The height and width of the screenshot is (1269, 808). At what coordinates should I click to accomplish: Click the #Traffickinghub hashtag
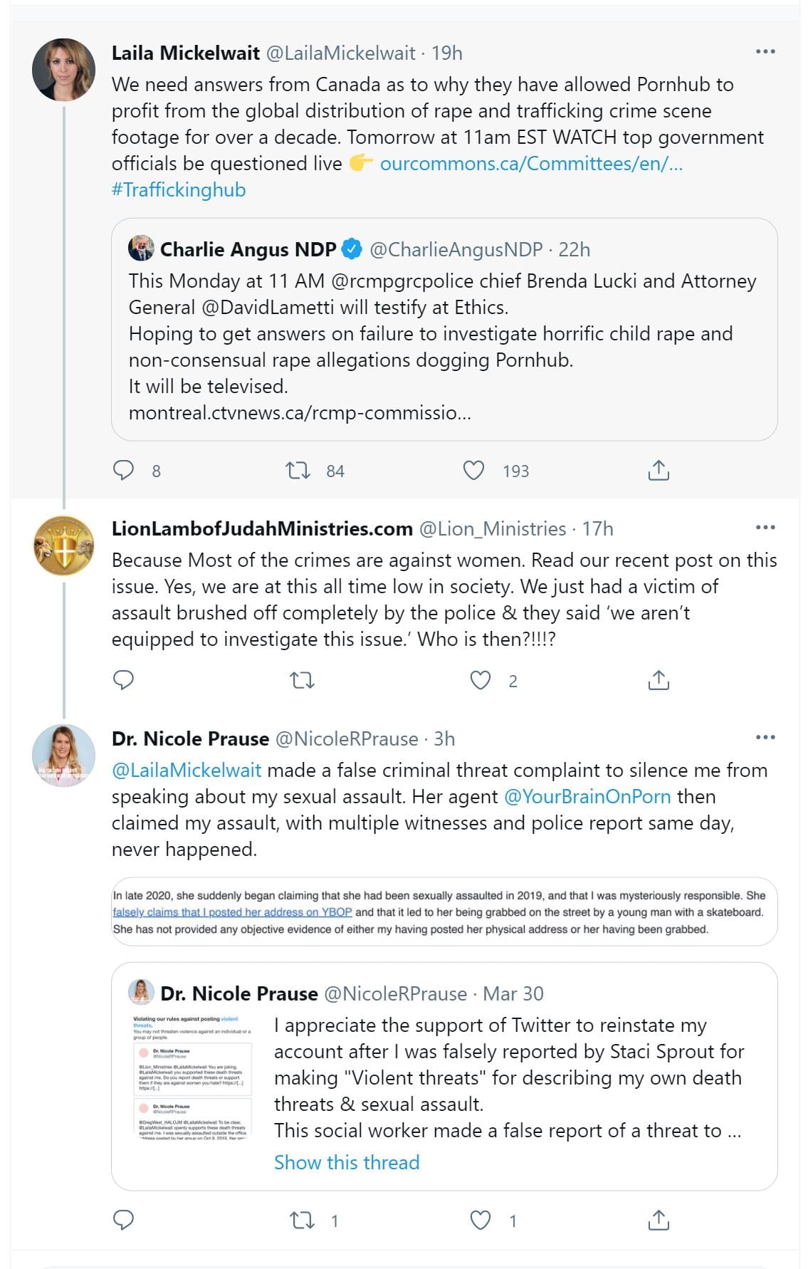(179, 190)
